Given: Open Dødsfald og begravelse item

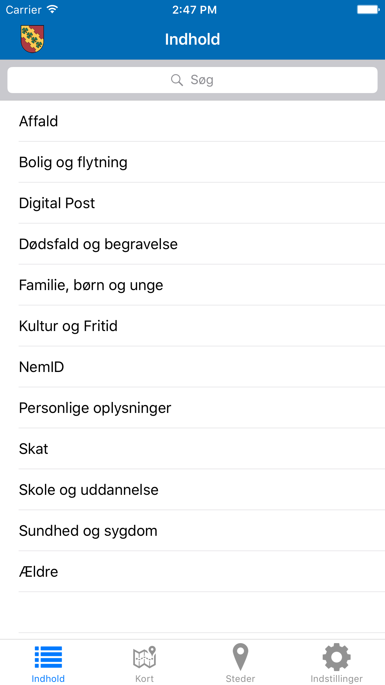Looking at the screenshot, I should coord(98,244).
